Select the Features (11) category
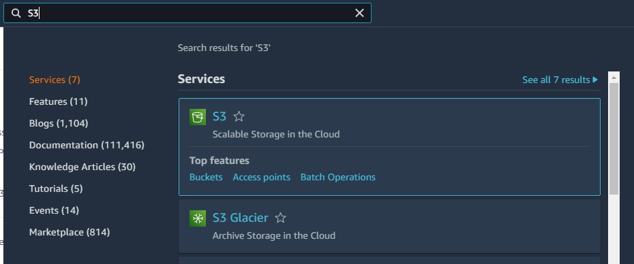Screen dimensions: 634x264 (x=58, y=102)
